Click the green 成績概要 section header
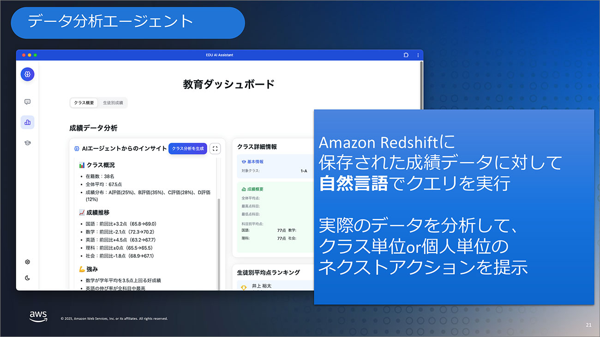This screenshot has width=600, height=337. point(255,189)
